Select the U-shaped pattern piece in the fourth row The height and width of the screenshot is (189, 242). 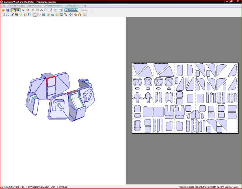(x=169, y=112)
